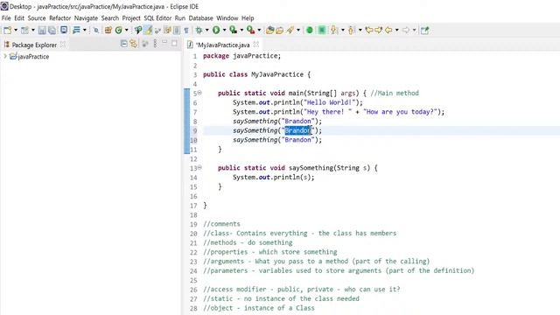Click line number 8 in gutter
The width and height of the screenshot is (560, 315).
click(195, 122)
